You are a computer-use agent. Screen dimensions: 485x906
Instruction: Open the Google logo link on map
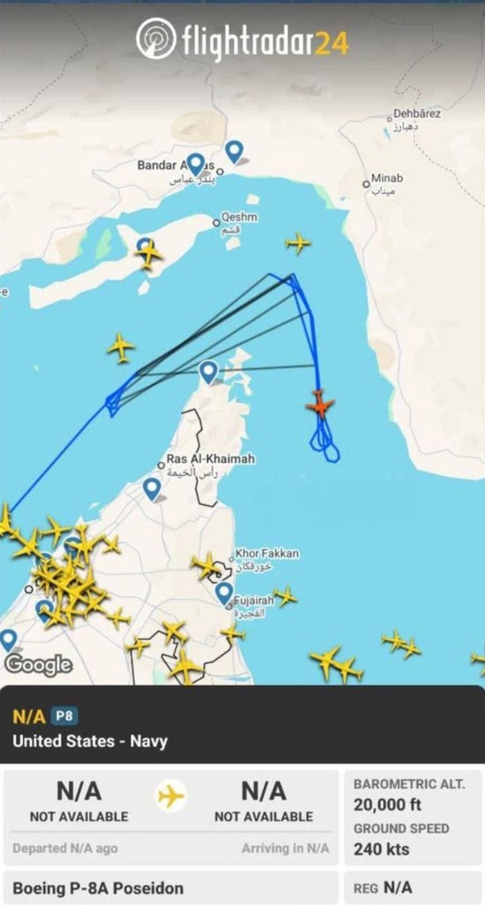pos(38,665)
